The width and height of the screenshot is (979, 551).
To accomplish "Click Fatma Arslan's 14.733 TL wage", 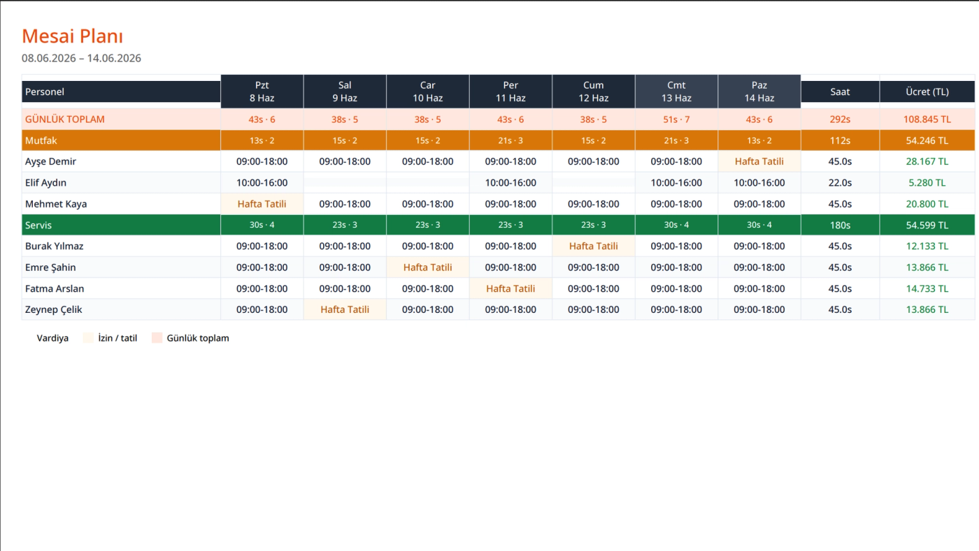I will pyautogui.click(x=927, y=288).
